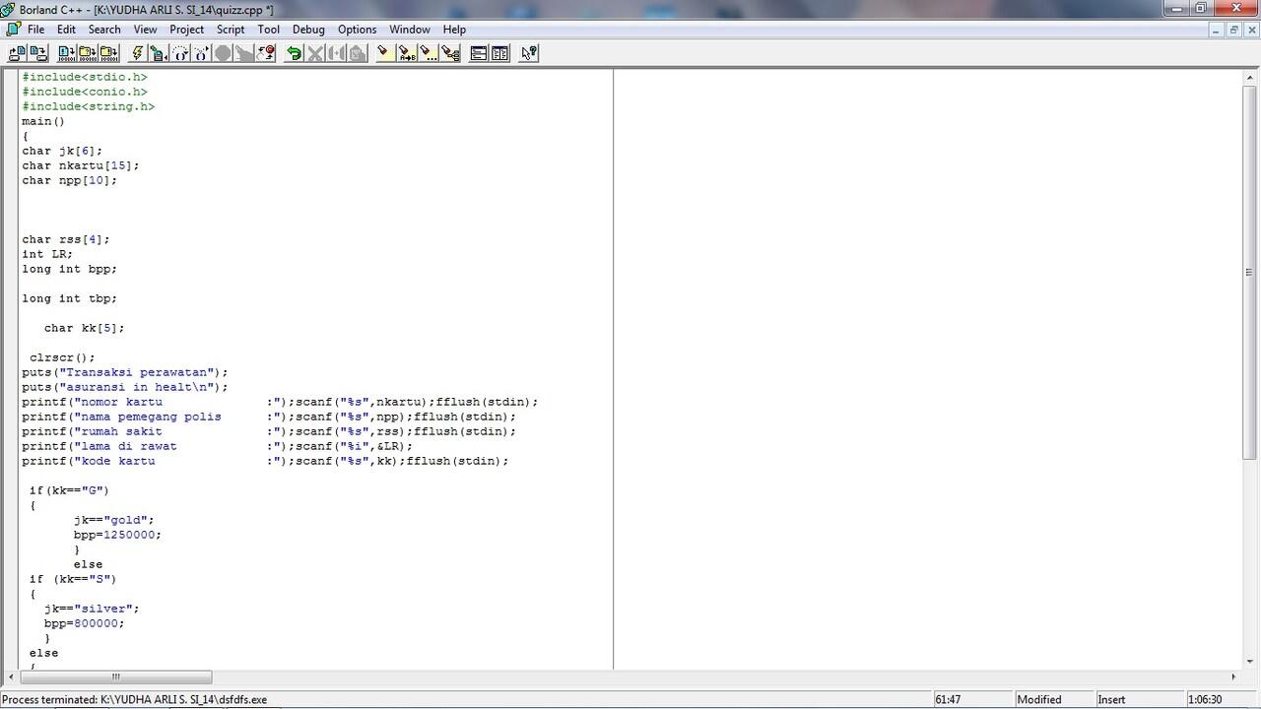1261x709 pixels.
Task: Click the Search Again (A→B) flashlight icon
Action: click(404, 53)
